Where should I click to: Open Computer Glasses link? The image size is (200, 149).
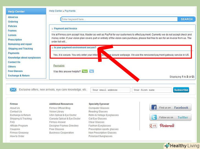pyautogui.click(x=99, y=108)
